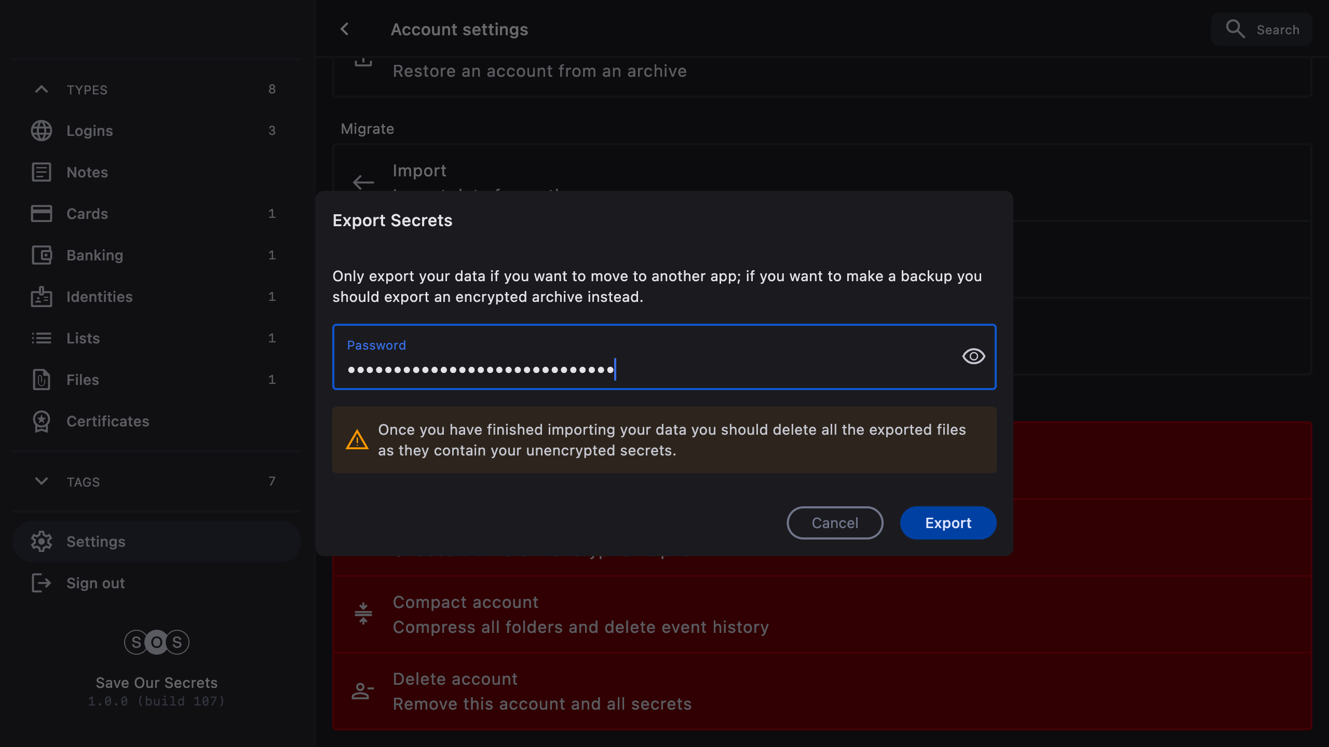Click the Certificates ribbon icon
1329x747 pixels.
click(42, 421)
